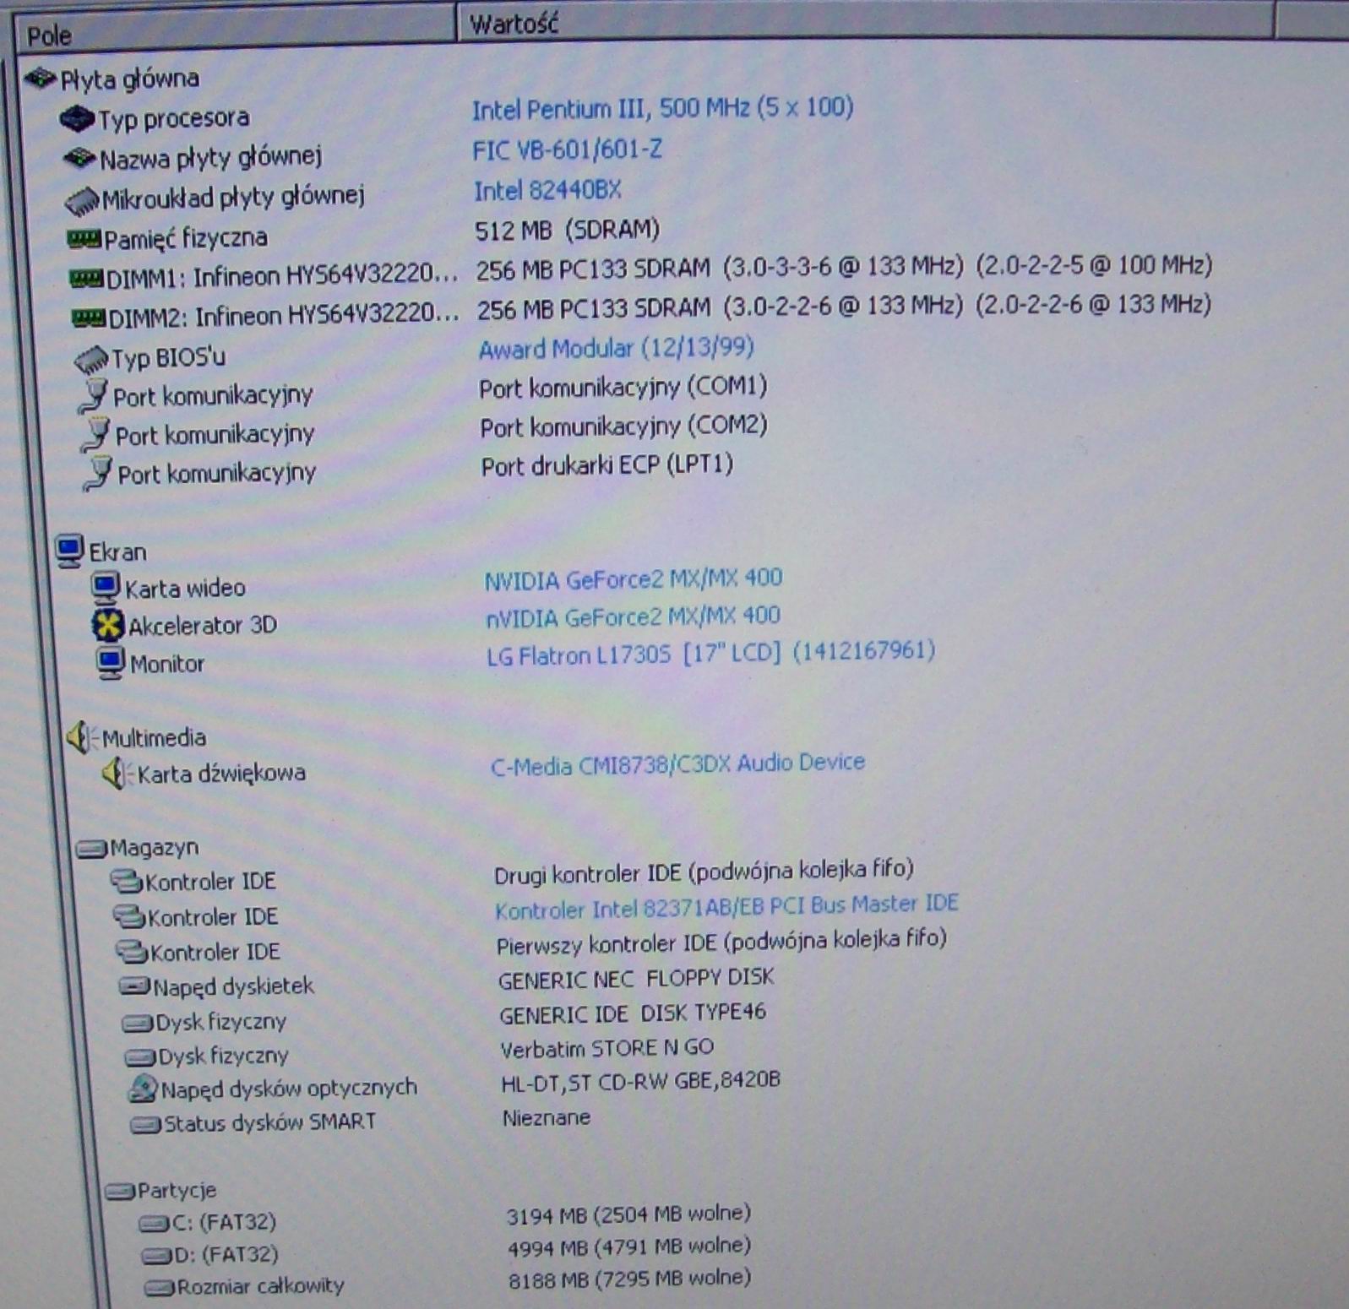Open the C-Media CMI8738 audio device link
Screen dimensions: 1349x1309
677,764
